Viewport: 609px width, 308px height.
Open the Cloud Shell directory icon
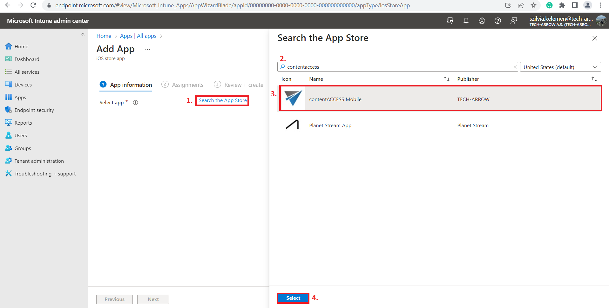[450, 21]
